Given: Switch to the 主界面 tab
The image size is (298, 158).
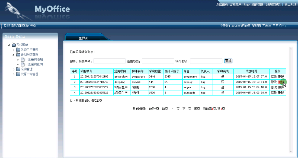Looking at the screenshot, I should 84,38.
